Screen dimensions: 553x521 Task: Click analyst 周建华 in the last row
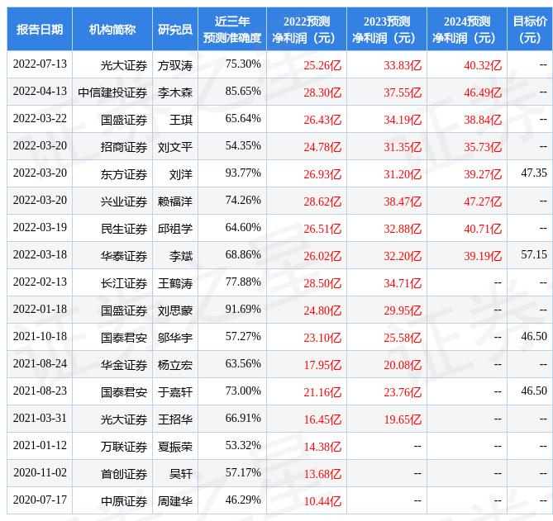(x=174, y=501)
